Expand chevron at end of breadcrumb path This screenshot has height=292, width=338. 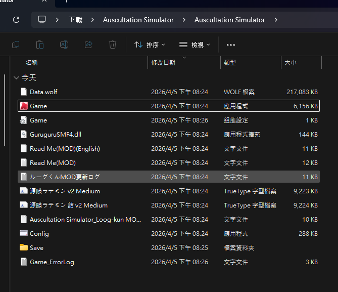(x=276, y=20)
